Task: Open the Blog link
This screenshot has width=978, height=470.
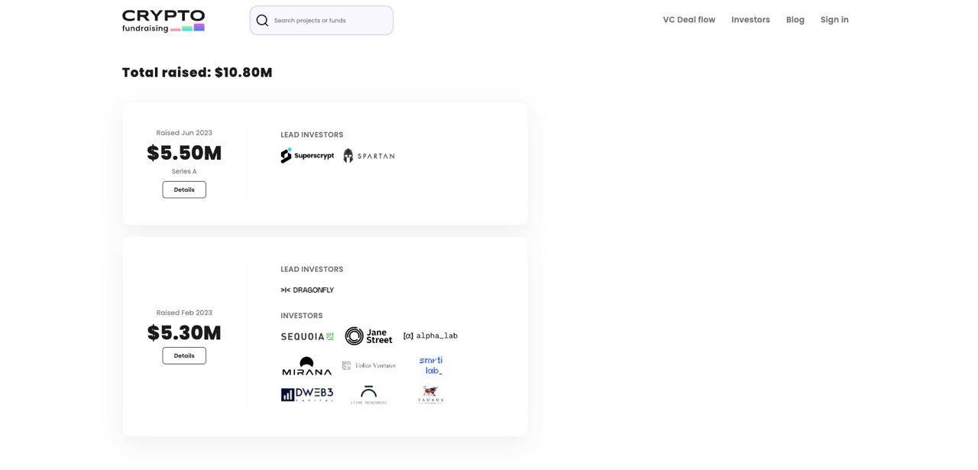Action: 795,20
